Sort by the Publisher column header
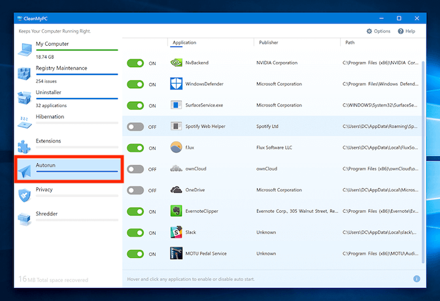440x301 pixels. tap(268, 42)
